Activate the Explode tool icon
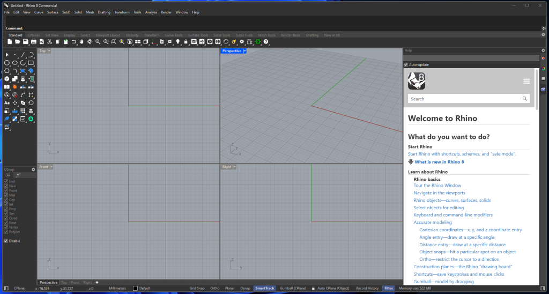 (x=14, y=87)
